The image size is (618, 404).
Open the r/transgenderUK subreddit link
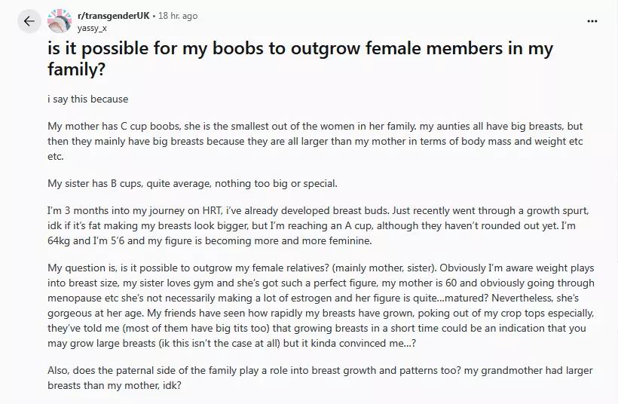[x=112, y=16]
